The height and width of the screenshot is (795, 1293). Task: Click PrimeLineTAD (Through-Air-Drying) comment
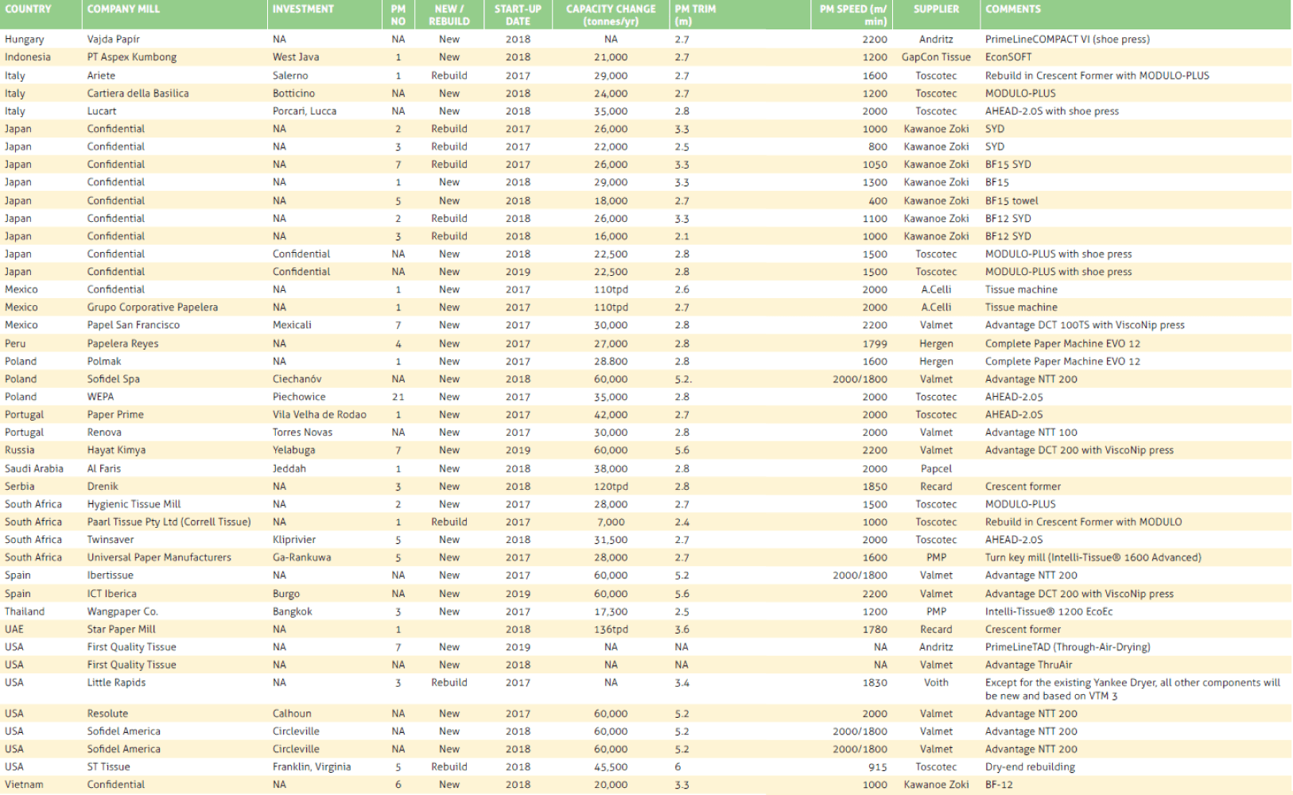point(1068,647)
